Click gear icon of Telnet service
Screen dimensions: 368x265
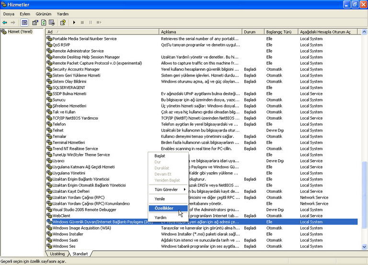(49, 130)
